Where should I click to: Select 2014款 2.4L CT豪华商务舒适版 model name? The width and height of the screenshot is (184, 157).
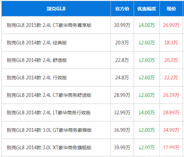[49, 95]
